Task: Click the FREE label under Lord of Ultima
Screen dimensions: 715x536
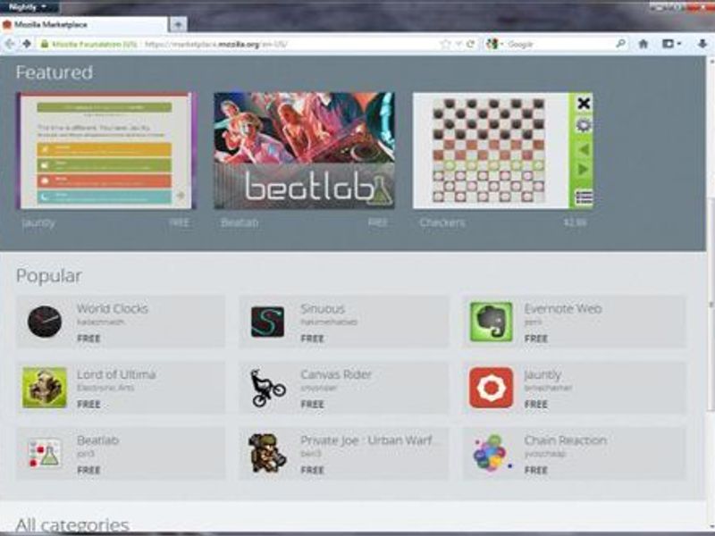Action: [x=88, y=405]
